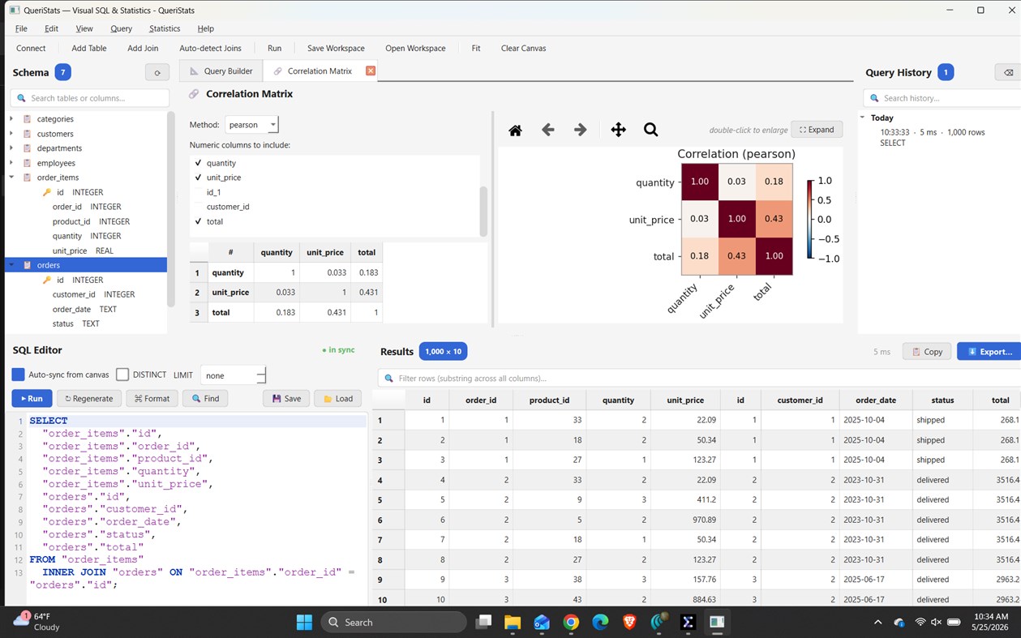This screenshot has height=638, width=1021.
Task: Click the forward arrow in chart toolbar
Action: point(580,130)
